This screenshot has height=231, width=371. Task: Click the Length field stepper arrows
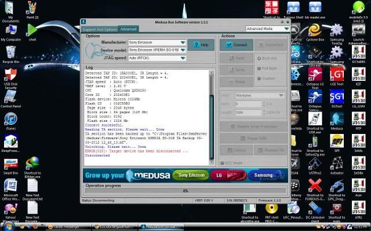pyautogui.click(x=264, y=113)
